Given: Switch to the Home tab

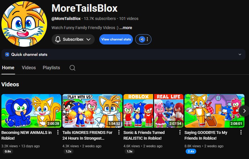Looking at the screenshot, I should click(x=8, y=68).
